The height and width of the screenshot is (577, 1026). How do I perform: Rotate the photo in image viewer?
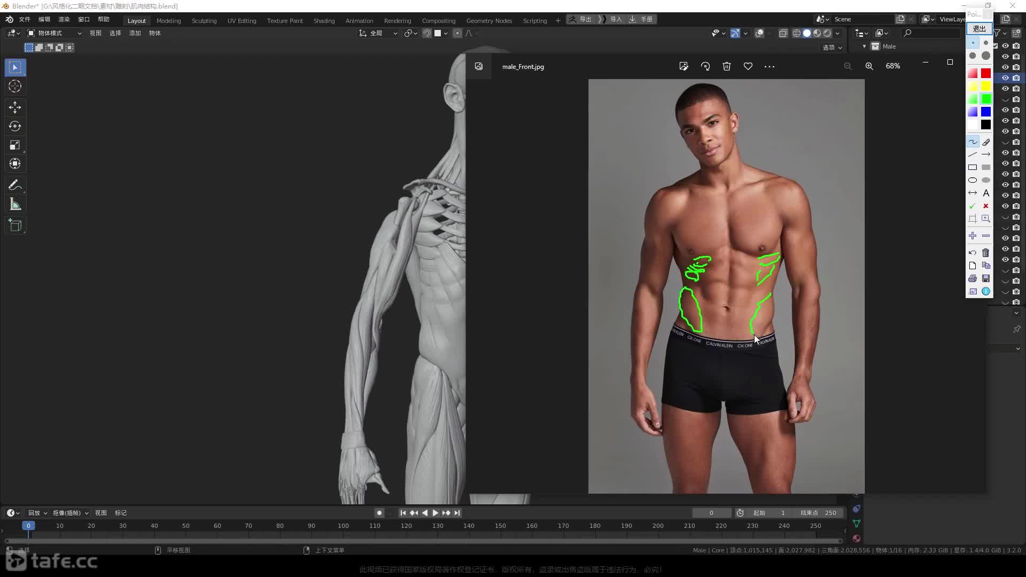[705, 66]
